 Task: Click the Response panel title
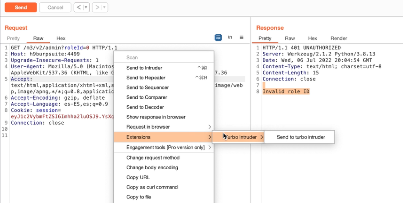click(x=270, y=28)
